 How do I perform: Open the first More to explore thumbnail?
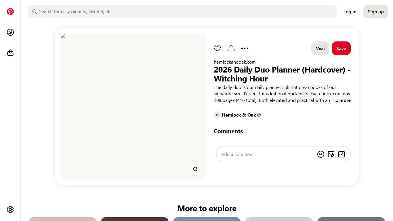[x=62, y=219]
